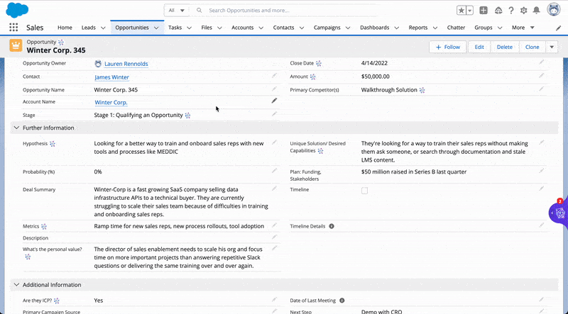
Task: Edit Deal Summary pencil icon
Action: (x=274, y=189)
